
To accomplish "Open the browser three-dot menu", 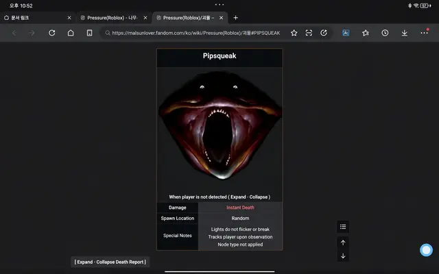I will 424,33.
